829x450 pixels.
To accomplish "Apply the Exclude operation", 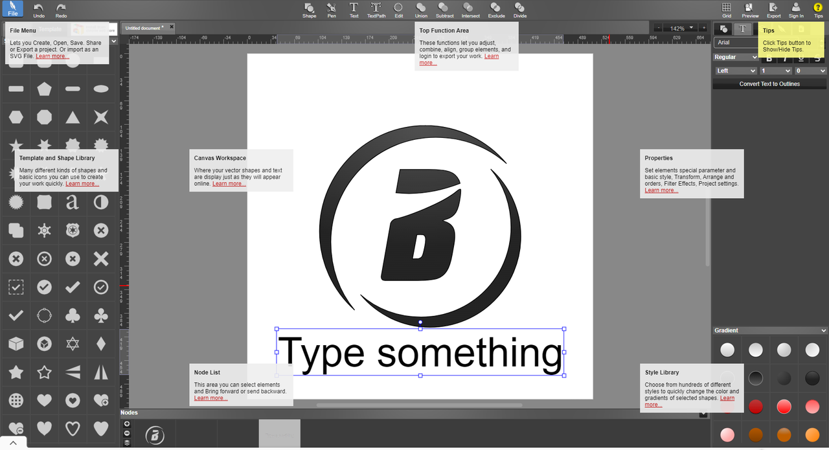I will tap(496, 10).
